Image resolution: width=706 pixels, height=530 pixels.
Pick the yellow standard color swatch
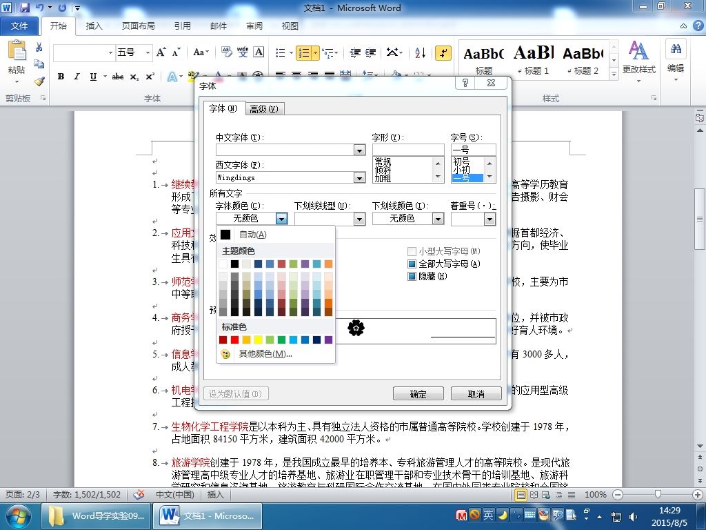(x=258, y=340)
